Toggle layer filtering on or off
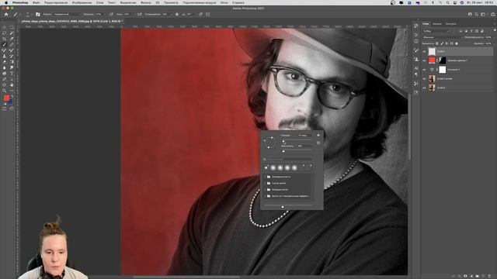This screenshot has height=279, width=497. click(494, 30)
